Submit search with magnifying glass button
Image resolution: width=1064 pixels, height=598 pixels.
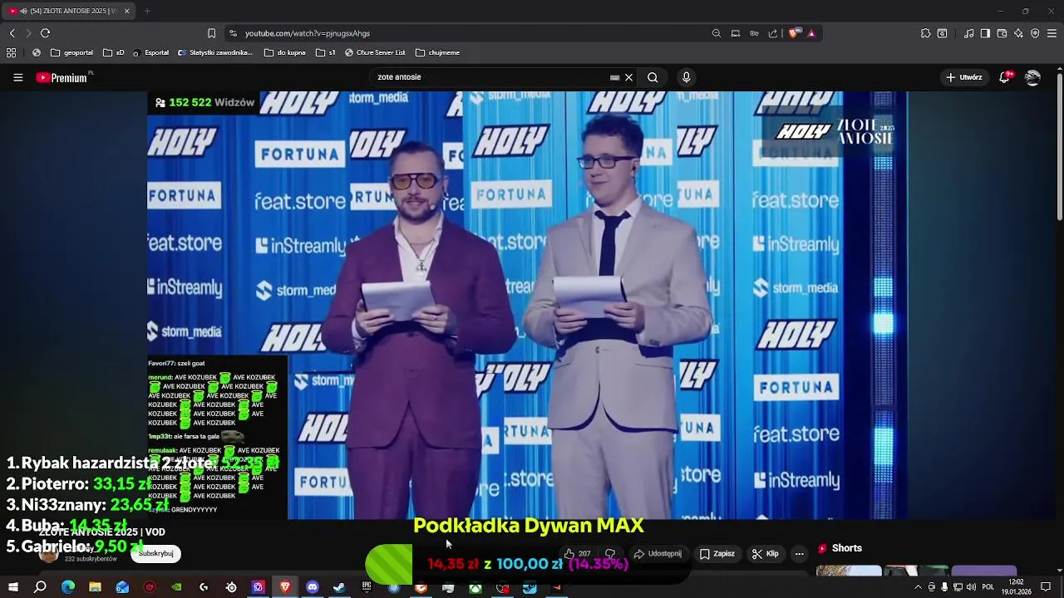coord(653,77)
